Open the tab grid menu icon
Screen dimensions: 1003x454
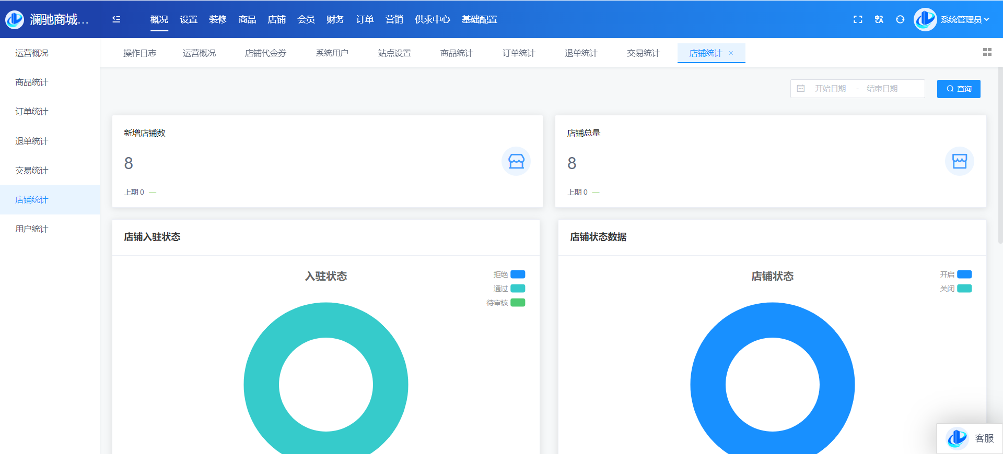click(x=987, y=52)
